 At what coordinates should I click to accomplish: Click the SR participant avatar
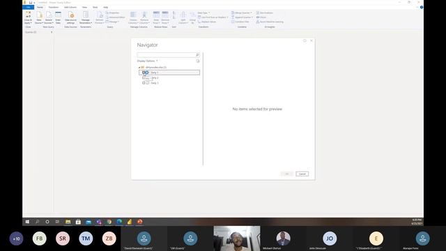tap(63, 238)
